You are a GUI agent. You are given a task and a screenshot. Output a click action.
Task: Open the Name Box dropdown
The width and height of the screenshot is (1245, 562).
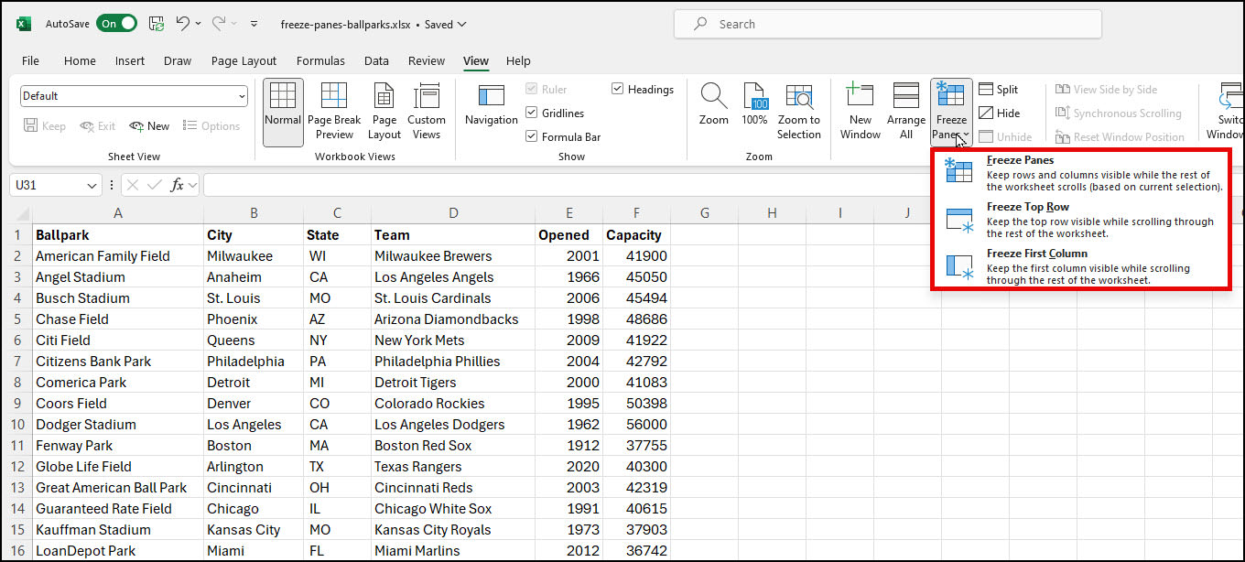coord(92,185)
